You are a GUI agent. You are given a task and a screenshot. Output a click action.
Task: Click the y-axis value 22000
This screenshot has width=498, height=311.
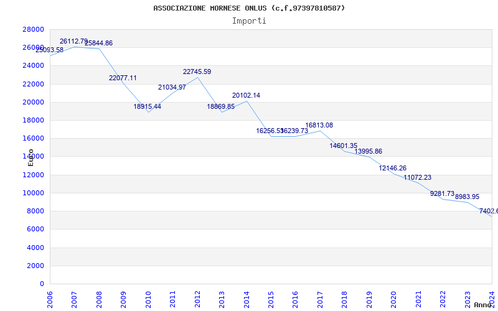[x=34, y=84]
